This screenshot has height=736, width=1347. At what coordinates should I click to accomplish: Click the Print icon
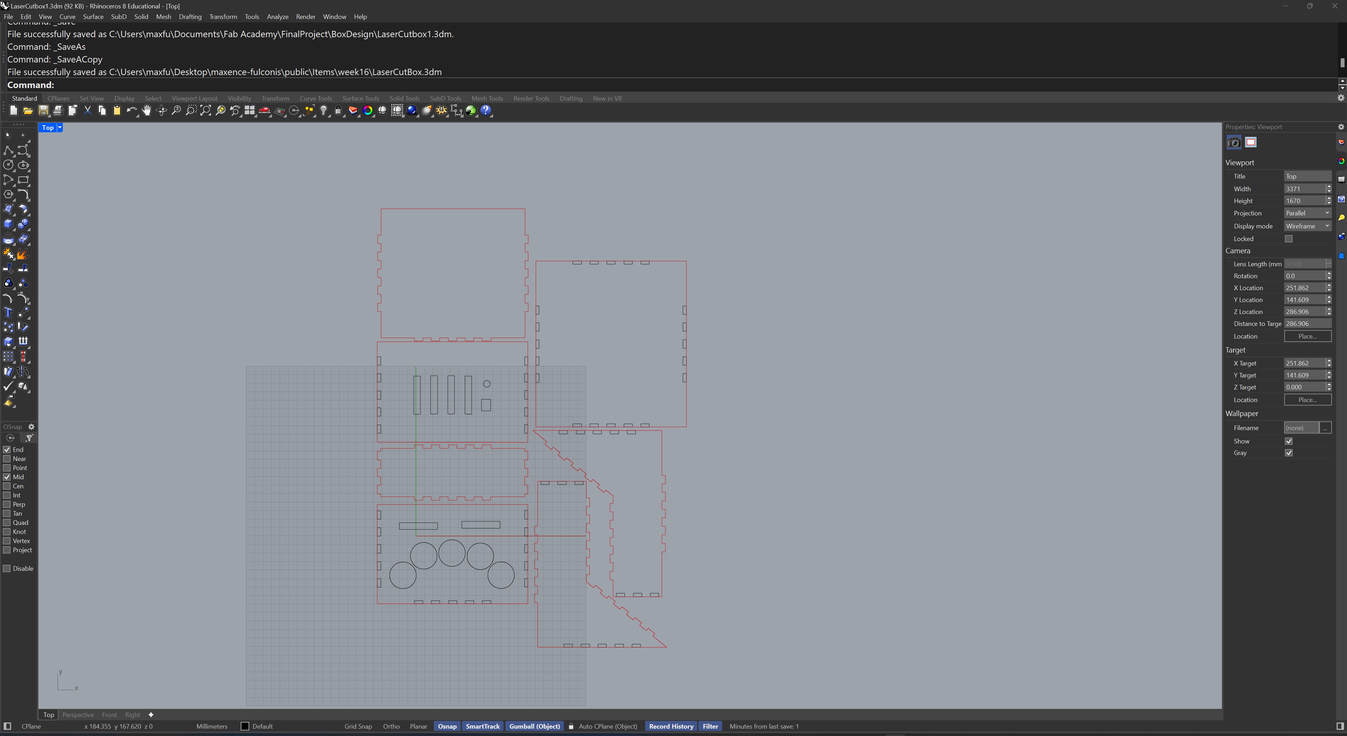pyautogui.click(x=58, y=110)
